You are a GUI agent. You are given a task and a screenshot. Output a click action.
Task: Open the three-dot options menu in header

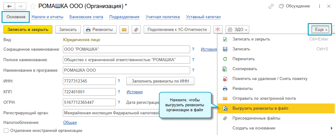coord(319,6)
